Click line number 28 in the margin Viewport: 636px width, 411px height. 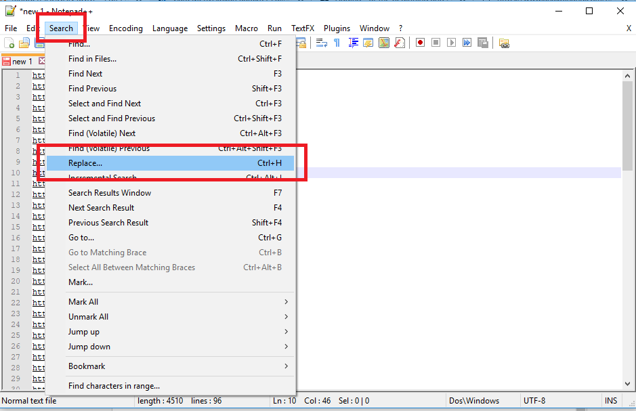tap(16, 368)
